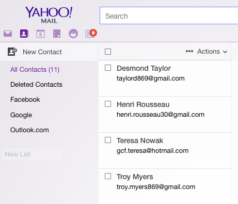The width and height of the screenshot is (238, 204).
Task: Open Troy Myers' contact name
Action: pos(135,177)
